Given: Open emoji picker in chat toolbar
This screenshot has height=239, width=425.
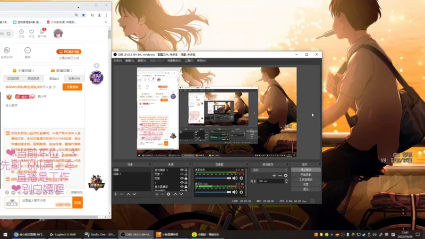Looking at the screenshot, I should click(7, 192).
